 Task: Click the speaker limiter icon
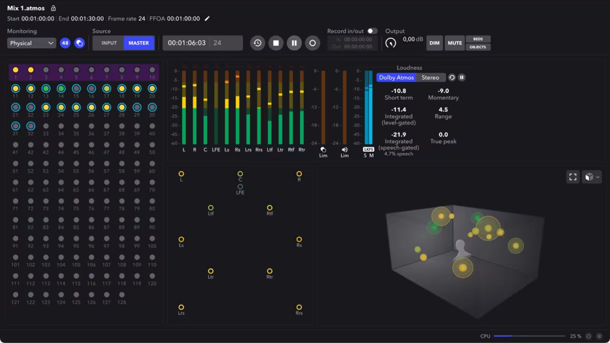pos(344,150)
